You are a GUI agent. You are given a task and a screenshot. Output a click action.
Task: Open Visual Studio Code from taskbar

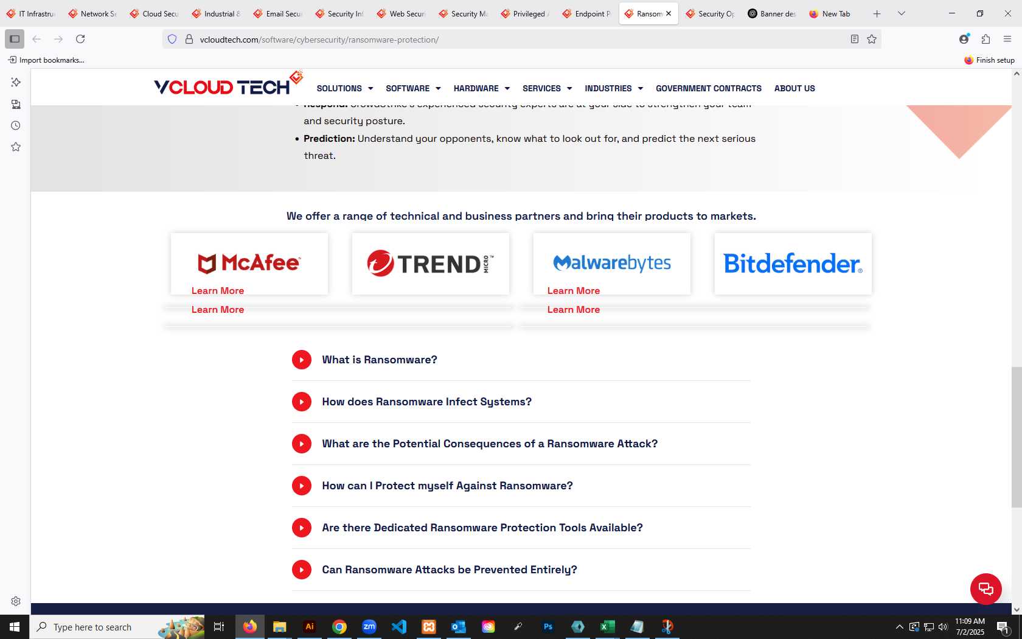[x=399, y=626]
